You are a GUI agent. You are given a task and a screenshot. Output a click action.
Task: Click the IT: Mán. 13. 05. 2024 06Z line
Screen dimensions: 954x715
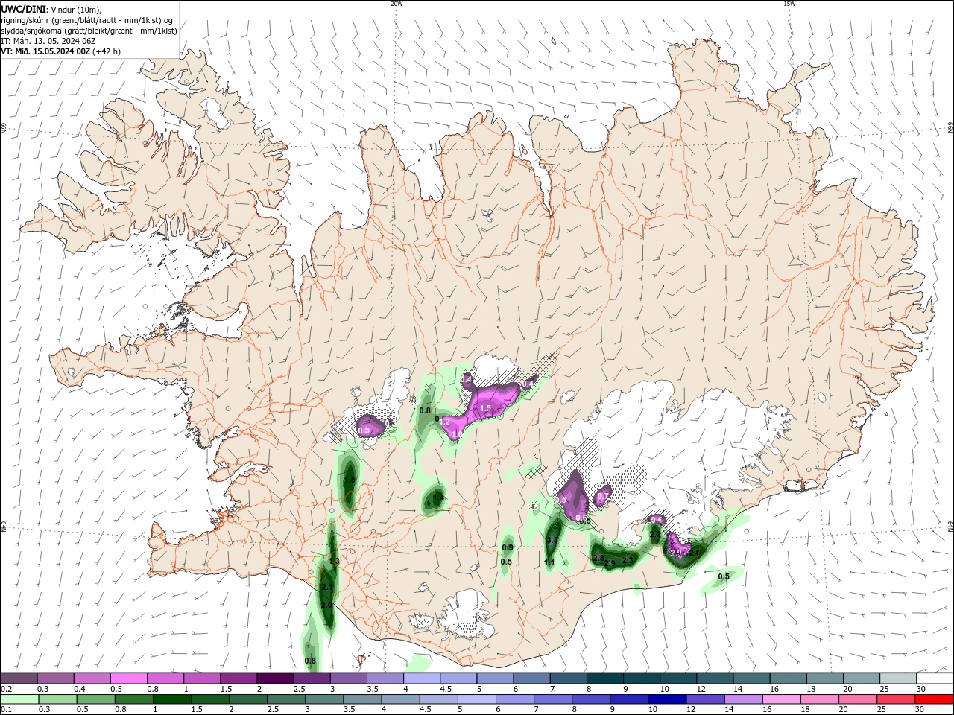click(x=47, y=41)
